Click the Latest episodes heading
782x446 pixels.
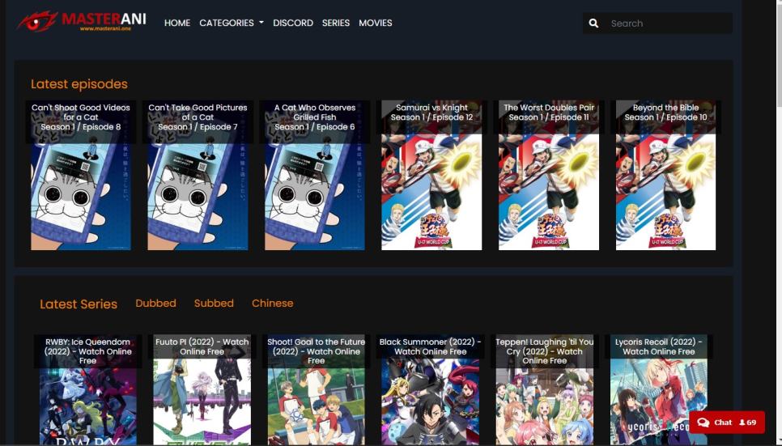point(79,84)
